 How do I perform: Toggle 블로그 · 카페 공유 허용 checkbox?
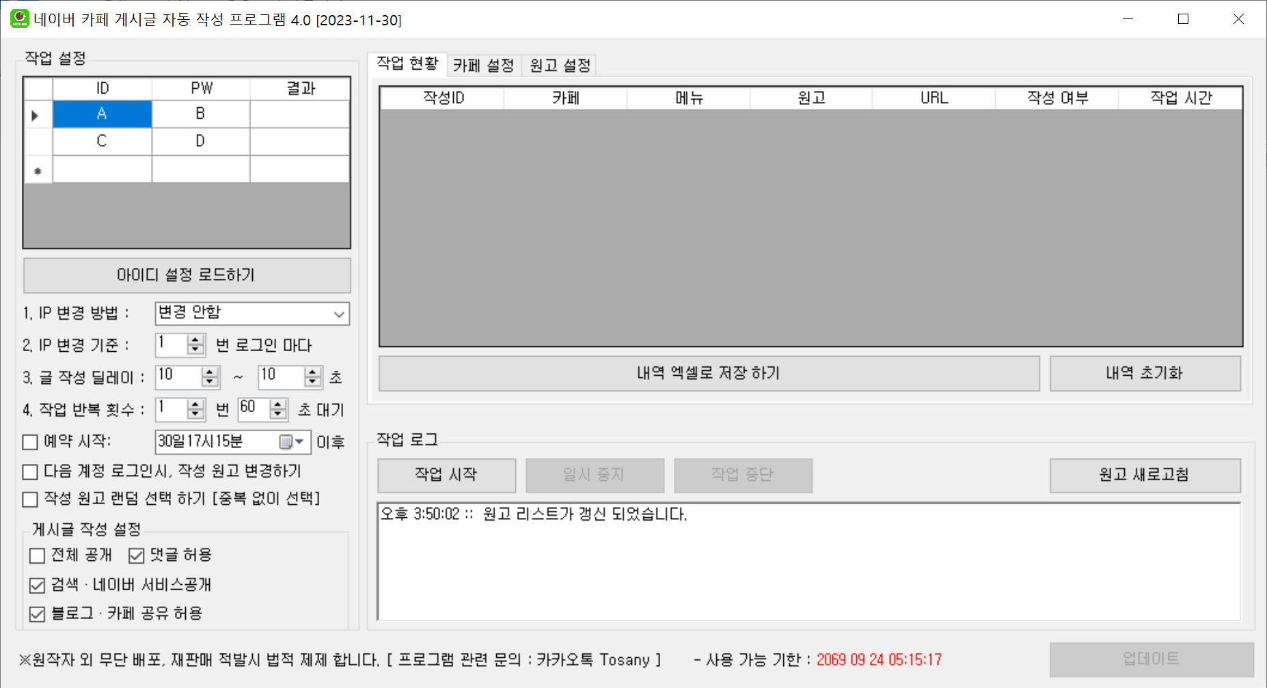[38, 614]
